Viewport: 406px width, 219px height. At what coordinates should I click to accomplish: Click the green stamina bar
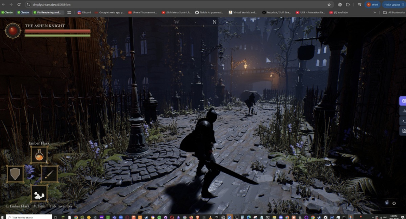(x=58, y=35)
